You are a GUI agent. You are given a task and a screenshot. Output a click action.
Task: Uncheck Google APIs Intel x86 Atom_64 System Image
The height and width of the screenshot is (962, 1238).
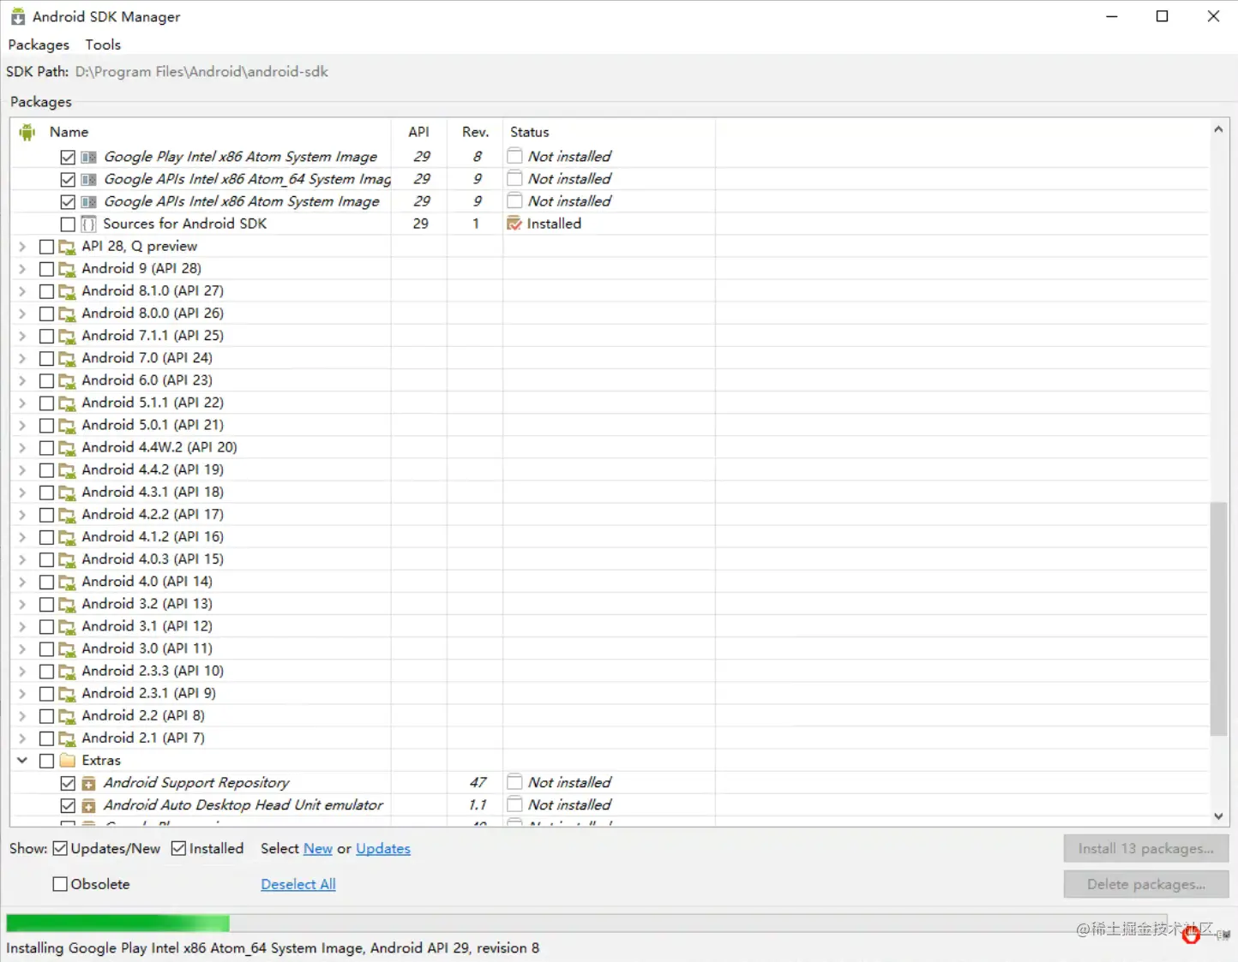click(x=68, y=179)
